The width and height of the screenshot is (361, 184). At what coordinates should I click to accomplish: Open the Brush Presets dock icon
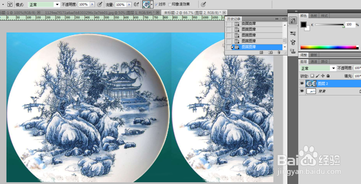pos(293,33)
